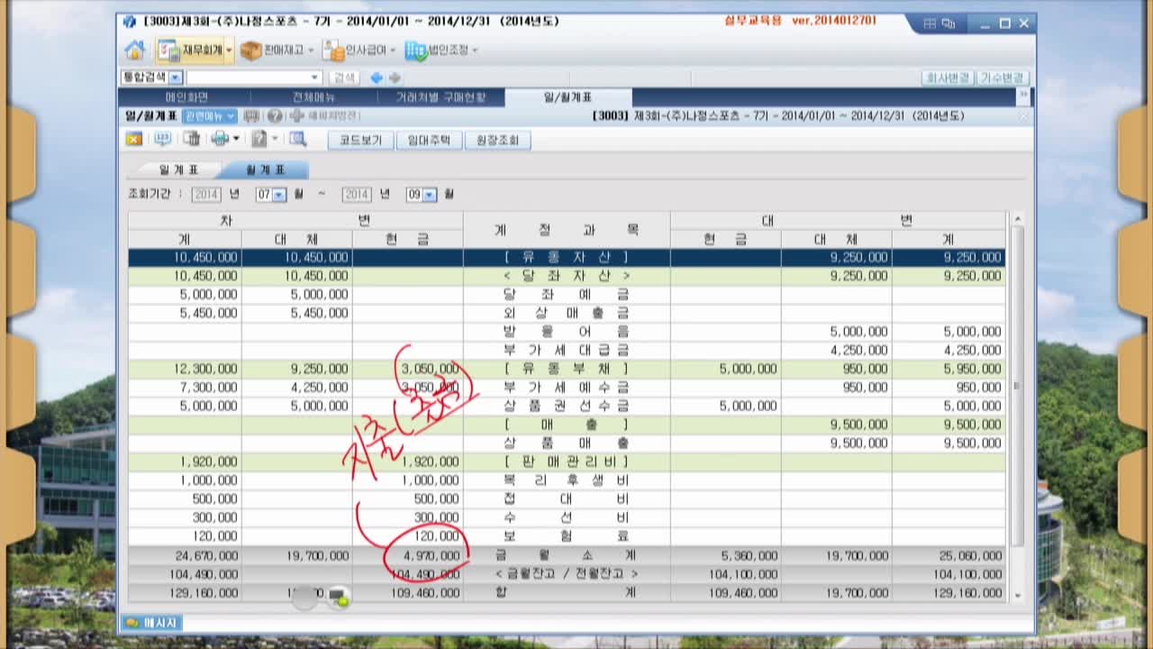Select the 부가세예수금 account row
1153x649 pixels.
click(566, 388)
